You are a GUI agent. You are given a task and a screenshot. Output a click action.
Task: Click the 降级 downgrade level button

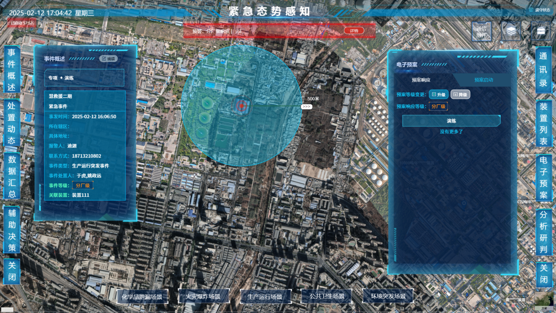tap(460, 94)
